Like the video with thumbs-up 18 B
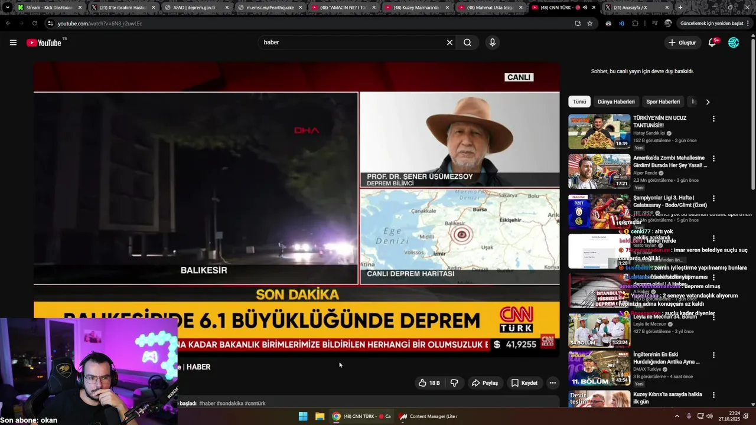756x425 pixels. point(429,383)
